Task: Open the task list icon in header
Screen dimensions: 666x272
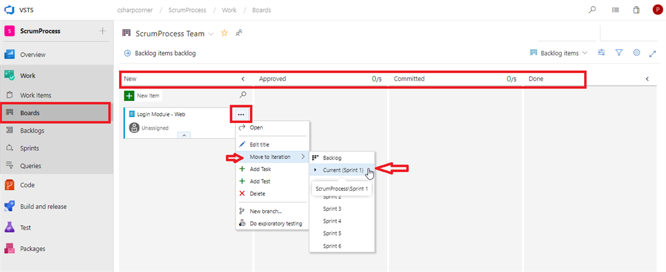Action: [x=615, y=10]
